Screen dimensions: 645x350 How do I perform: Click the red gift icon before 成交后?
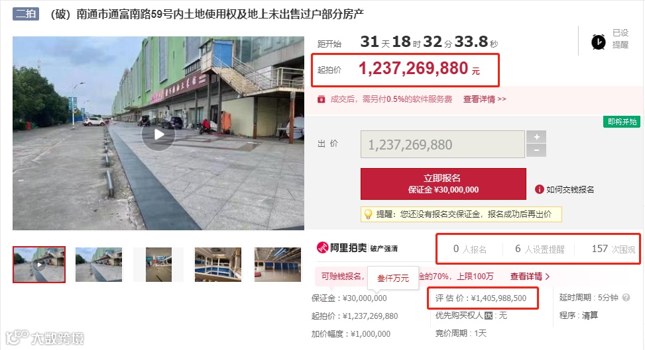322,99
